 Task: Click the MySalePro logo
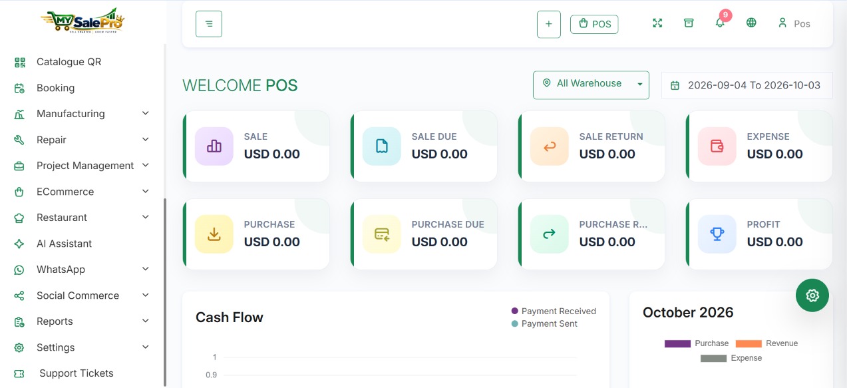[x=83, y=22]
